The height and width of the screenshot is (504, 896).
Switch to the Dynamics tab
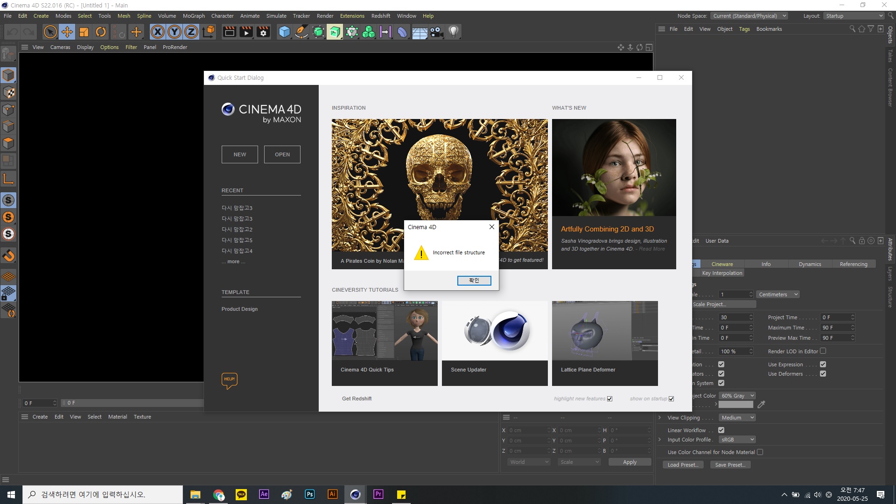click(810, 264)
